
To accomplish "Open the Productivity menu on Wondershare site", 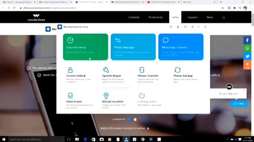I will tap(156, 17).
